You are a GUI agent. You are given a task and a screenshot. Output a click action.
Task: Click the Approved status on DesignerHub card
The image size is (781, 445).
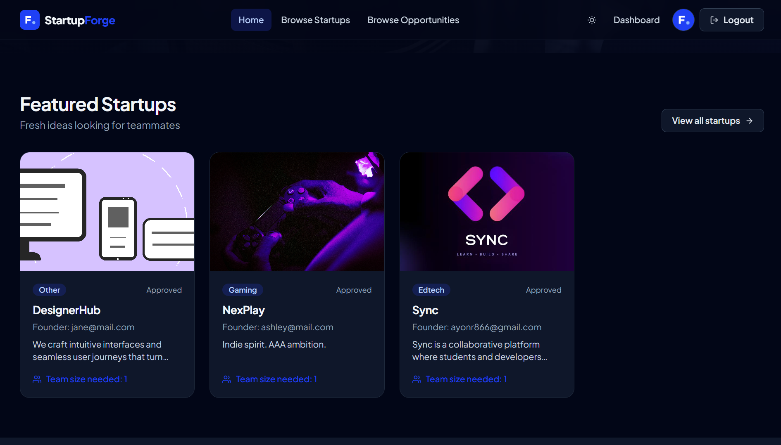click(164, 290)
